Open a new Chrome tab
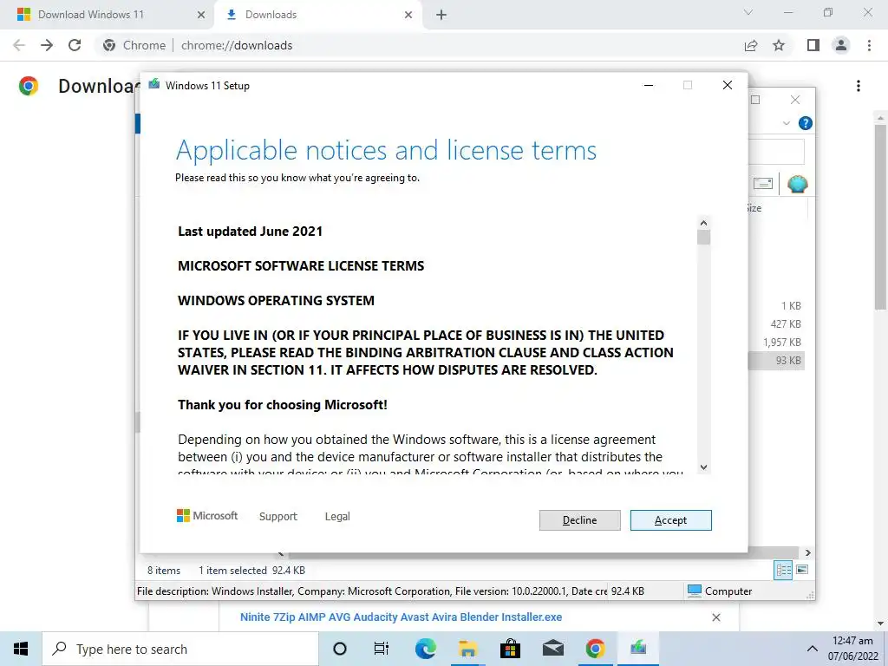Screen dimensions: 888x666 point(441,15)
